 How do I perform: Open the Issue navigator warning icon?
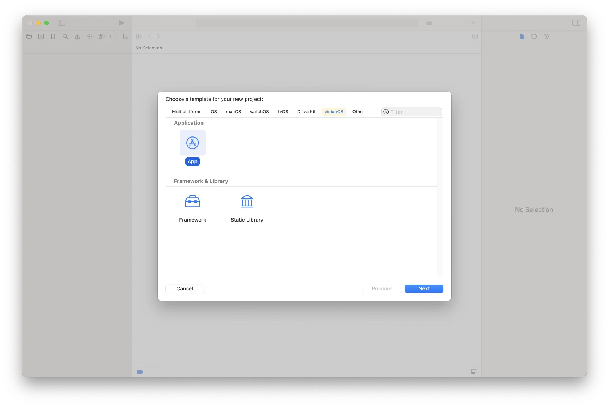[77, 36]
